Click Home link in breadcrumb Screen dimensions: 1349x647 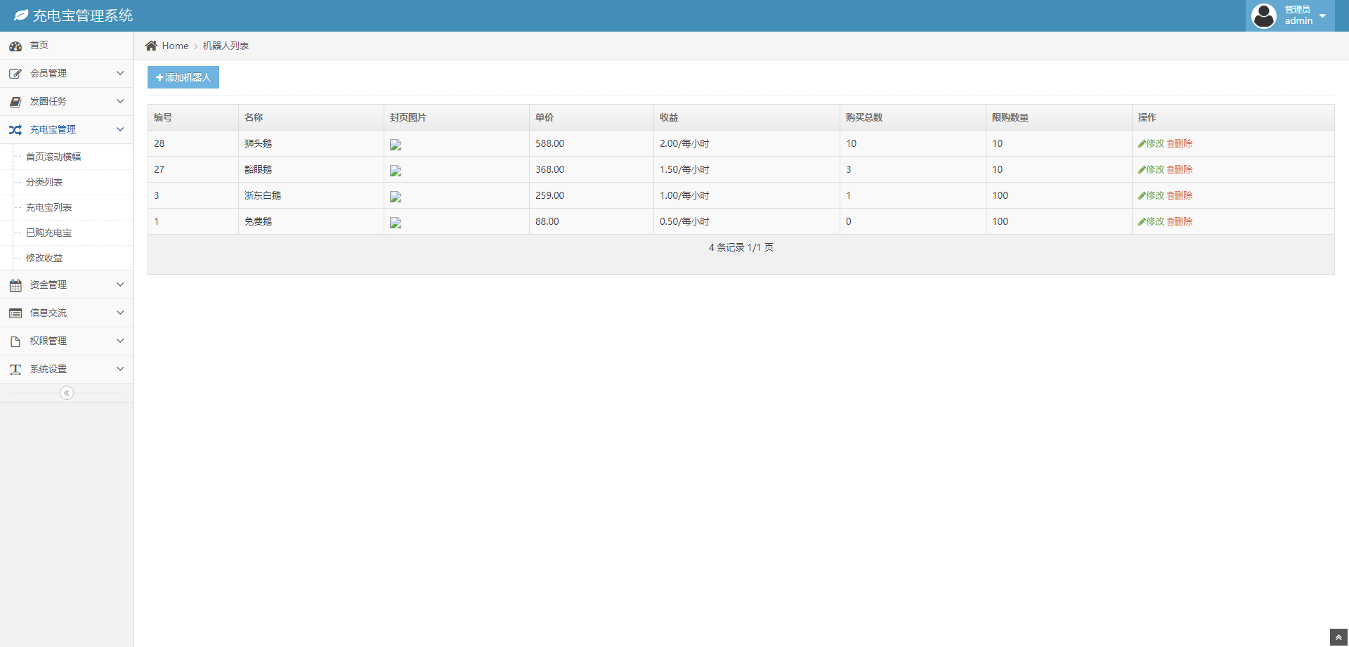tap(175, 46)
